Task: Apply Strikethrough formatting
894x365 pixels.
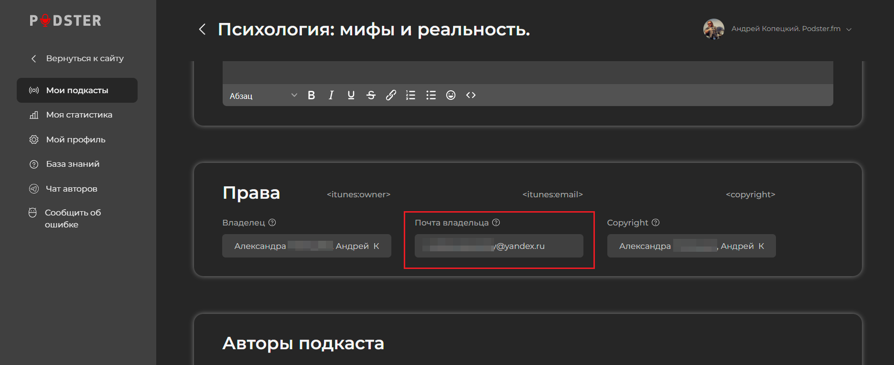Action: 371,95
